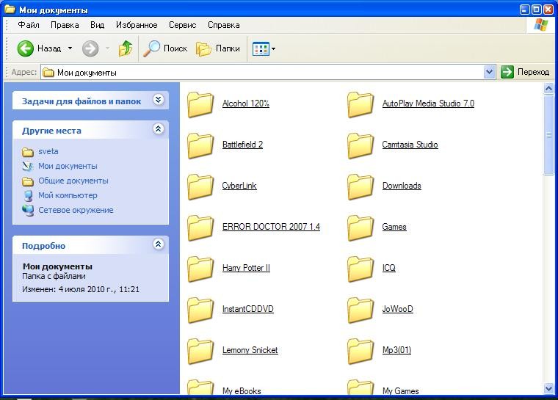
Task: Select the Downloads folder icon
Action: pos(360,186)
